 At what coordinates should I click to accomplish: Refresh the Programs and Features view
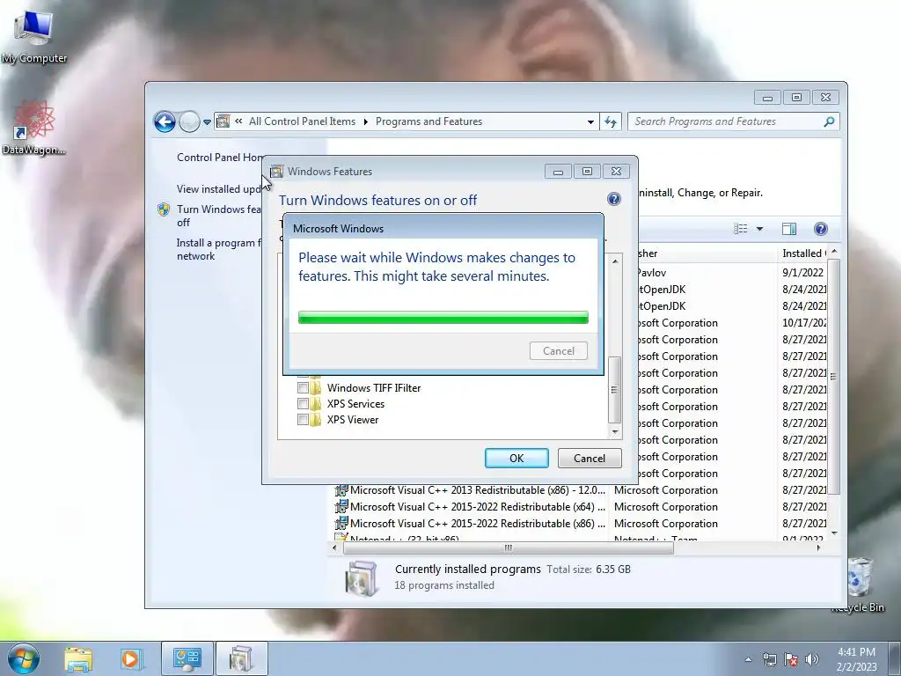[x=611, y=121]
